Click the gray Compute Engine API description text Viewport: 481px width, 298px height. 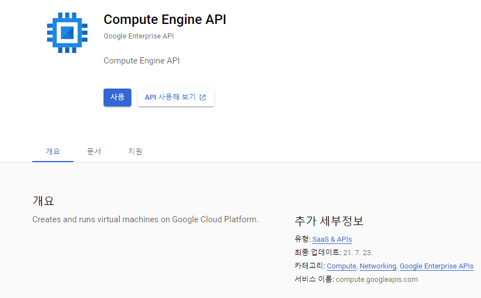[x=141, y=61]
